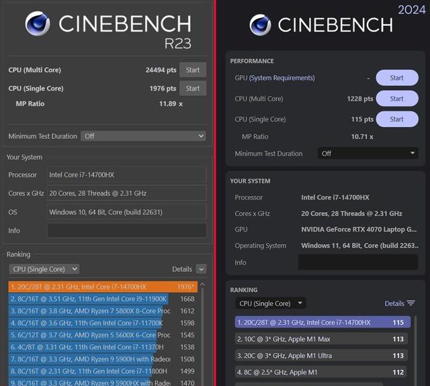Click Cinebench 2024 processor value i7-14700HX
This screenshot has height=386, width=430.
tap(335, 197)
